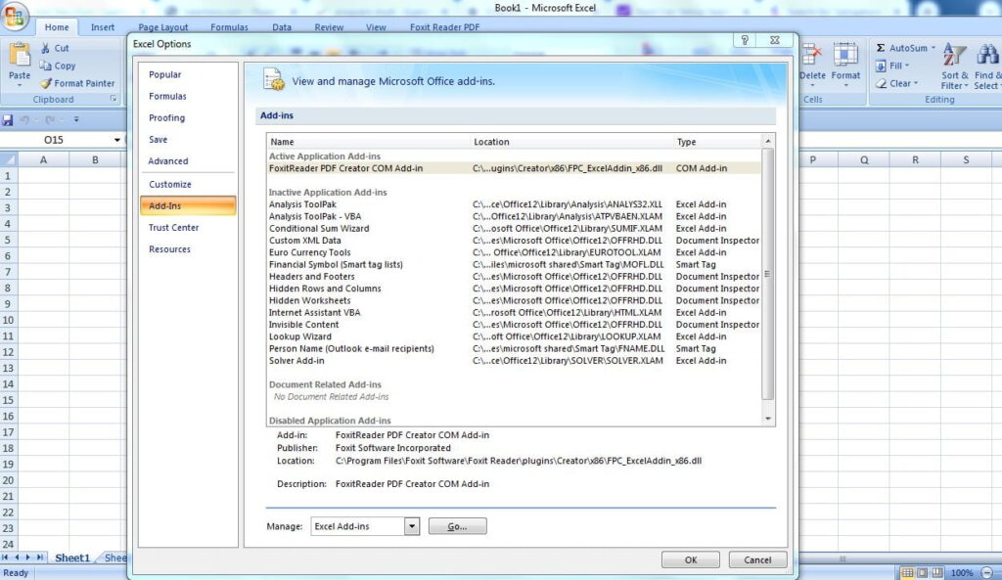This screenshot has height=580, width=1002.
Task: Select column R header in spreadsheet
Action: tap(915, 159)
